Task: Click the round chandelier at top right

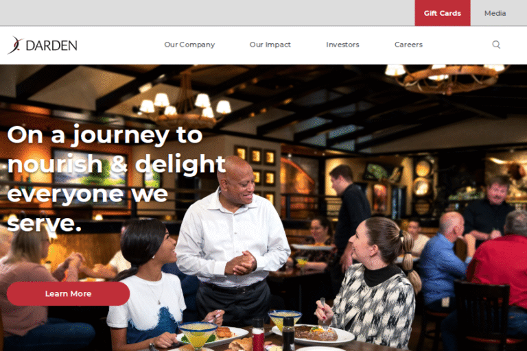Action: (x=445, y=78)
